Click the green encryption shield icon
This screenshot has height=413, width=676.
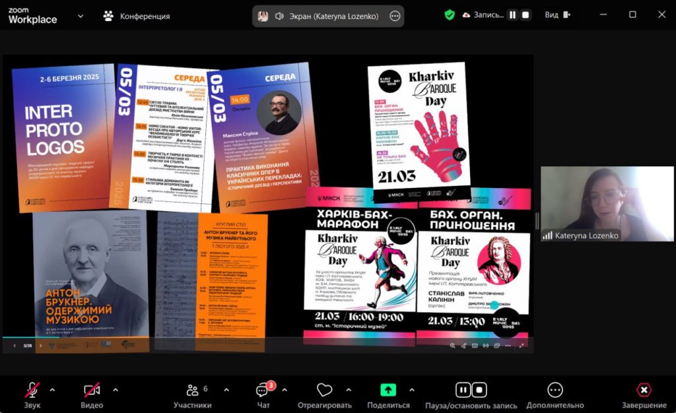click(x=450, y=15)
